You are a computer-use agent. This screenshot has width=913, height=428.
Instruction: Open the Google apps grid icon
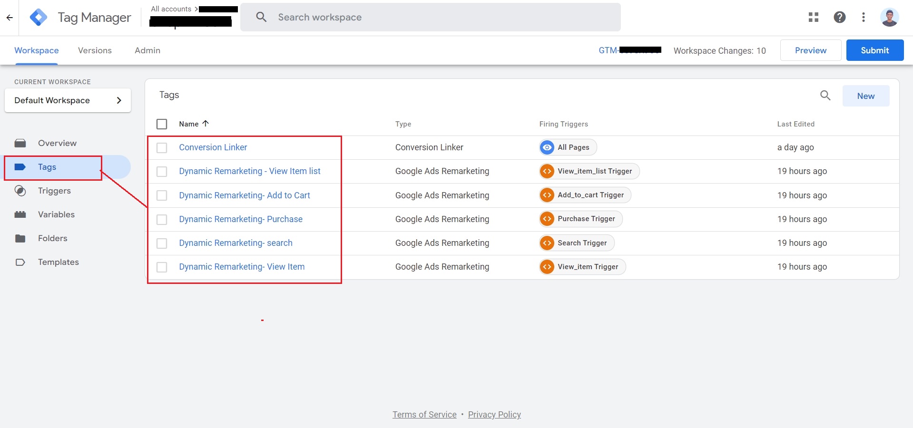814,17
